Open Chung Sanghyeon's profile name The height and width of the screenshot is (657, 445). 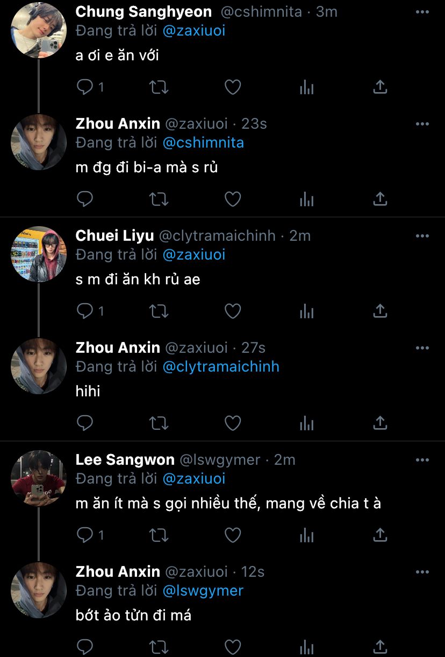(x=143, y=12)
